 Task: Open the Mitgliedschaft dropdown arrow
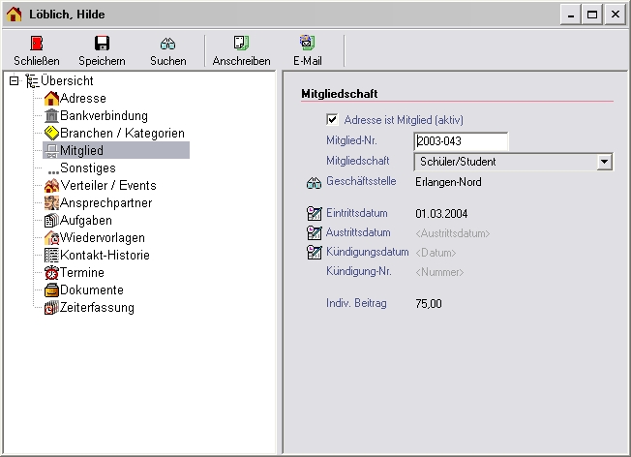[x=604, y=162]
